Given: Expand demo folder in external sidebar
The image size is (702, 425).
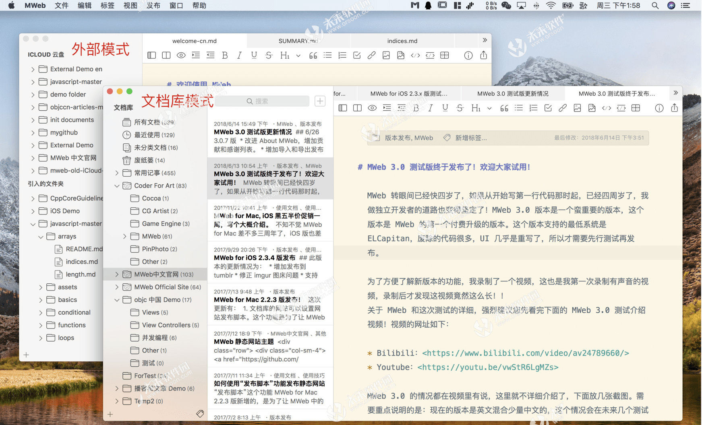Looking at the screenshot, I should click(x=33, y=95).
